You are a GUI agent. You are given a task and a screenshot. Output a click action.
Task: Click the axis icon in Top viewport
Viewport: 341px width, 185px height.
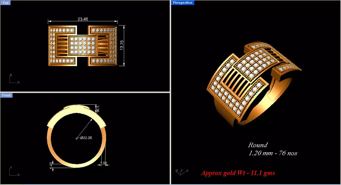14,79
